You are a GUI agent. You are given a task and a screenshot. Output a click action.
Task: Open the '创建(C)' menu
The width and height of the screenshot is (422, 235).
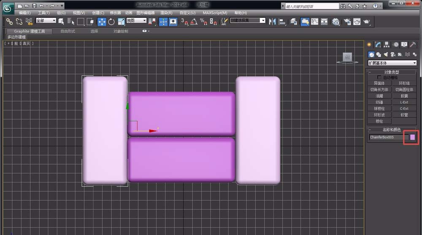98,13
